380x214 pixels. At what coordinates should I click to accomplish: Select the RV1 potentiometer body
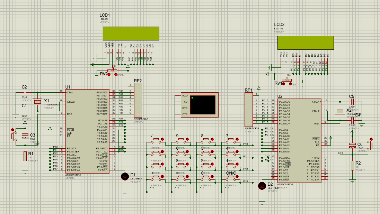287,80
